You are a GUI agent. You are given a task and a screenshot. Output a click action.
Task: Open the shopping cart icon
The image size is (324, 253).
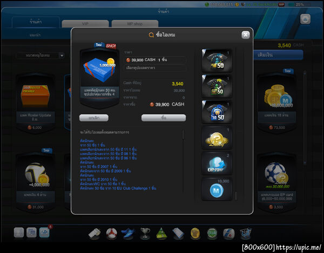click(246, 234)
